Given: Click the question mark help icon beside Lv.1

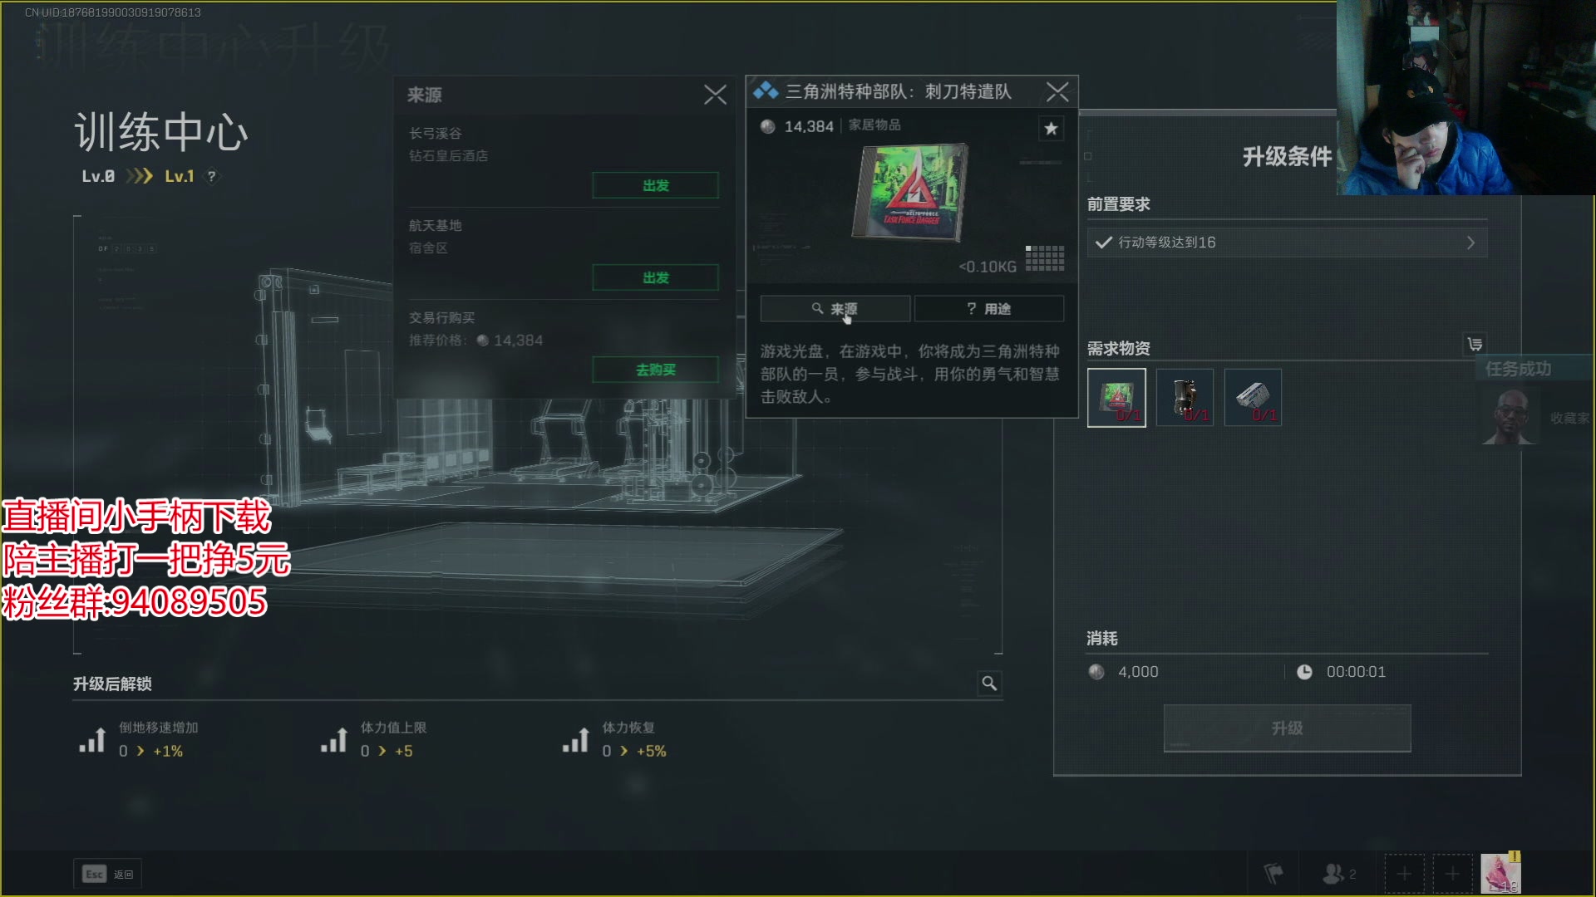Looking at the screenshot, I should [x=211, y=176].
